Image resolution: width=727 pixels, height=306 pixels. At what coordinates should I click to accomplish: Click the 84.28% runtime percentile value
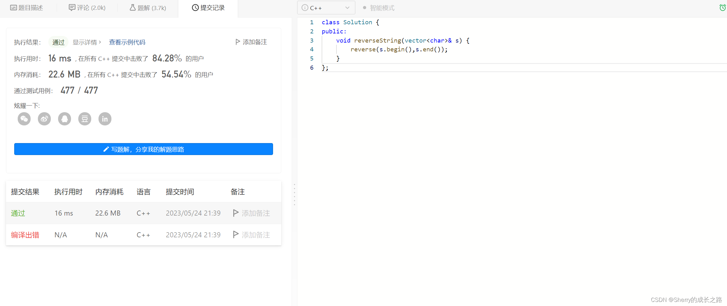pos(167,58)
